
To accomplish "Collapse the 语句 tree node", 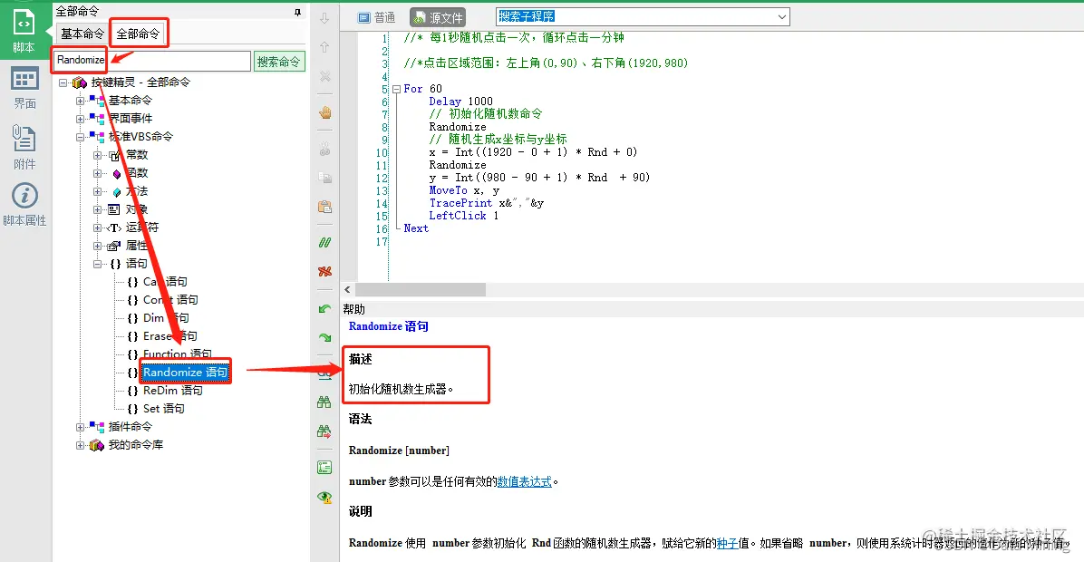I will click(98, 264).
